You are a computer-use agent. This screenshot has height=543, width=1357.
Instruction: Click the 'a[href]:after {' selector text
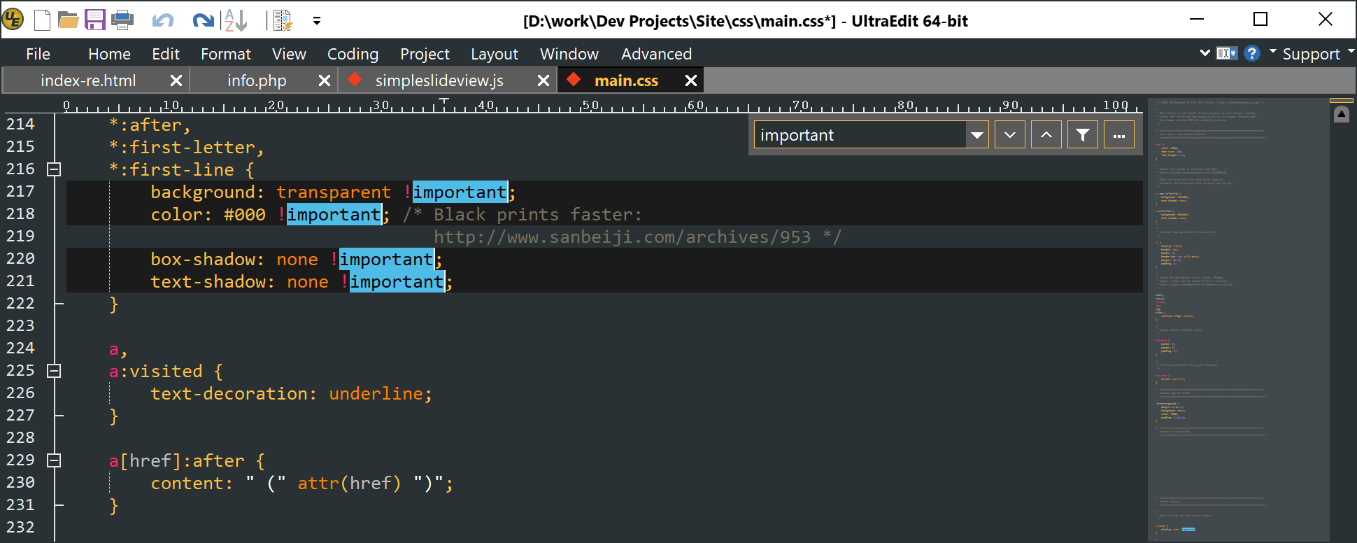pos(187,460)
